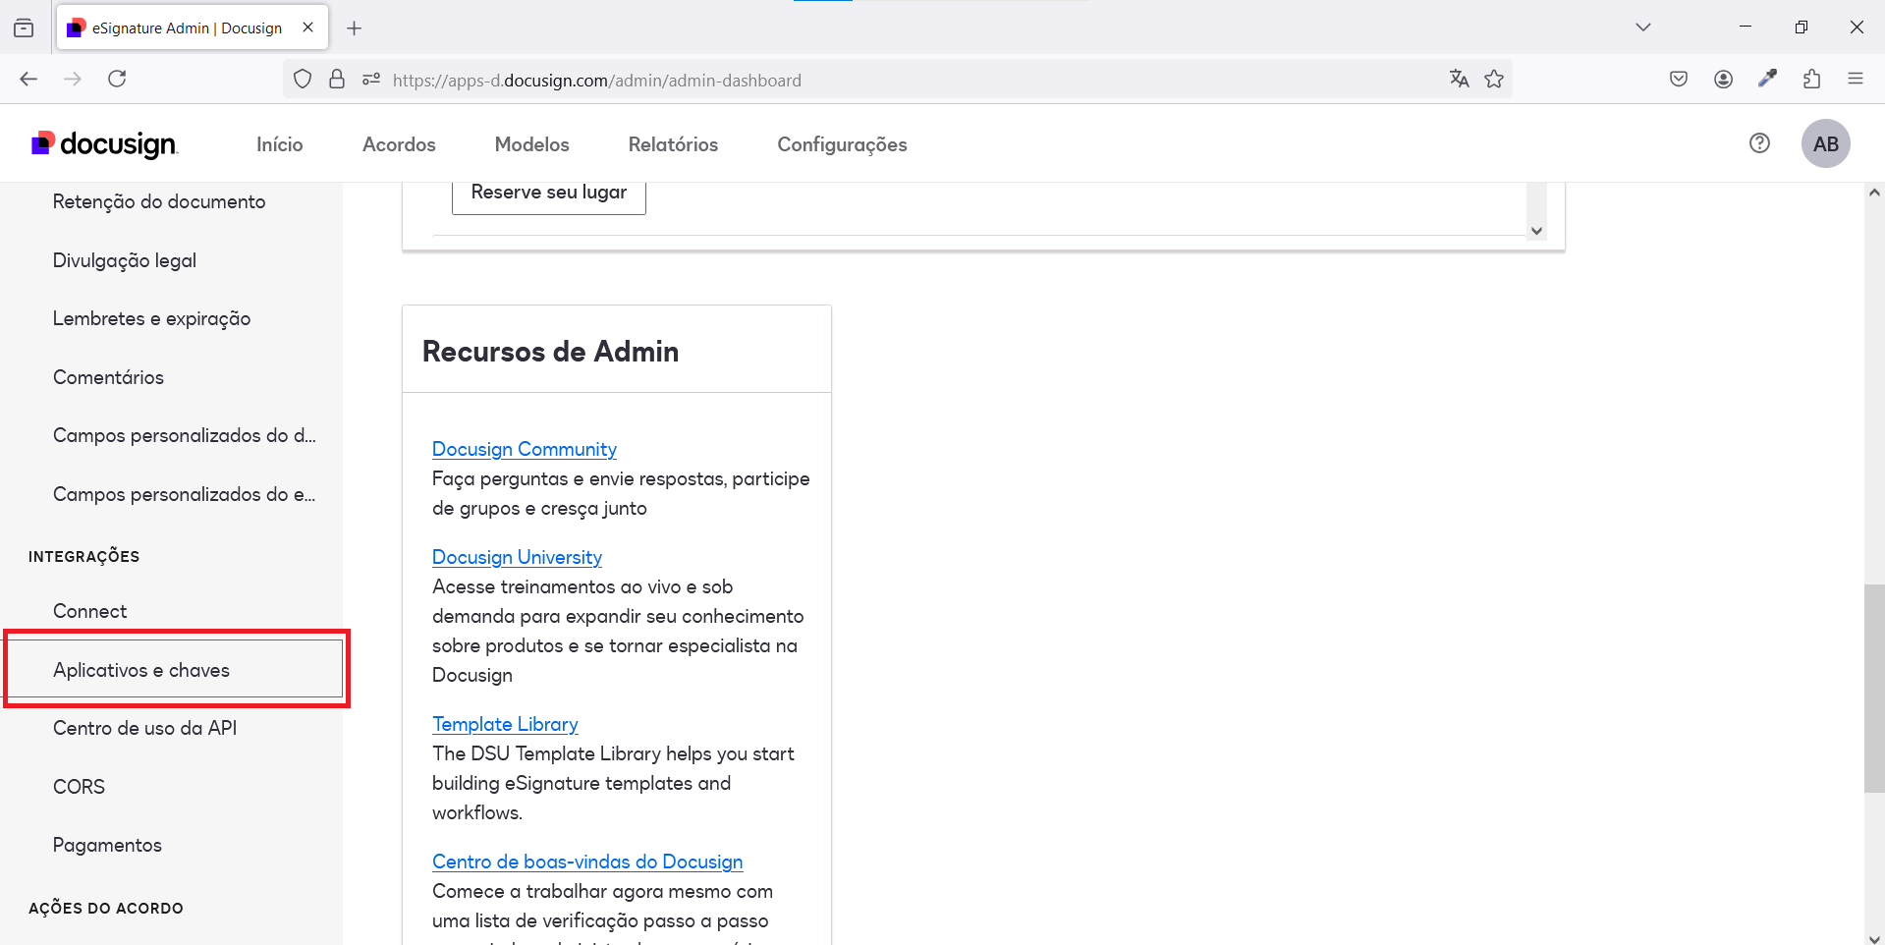This screenshot has height=945, width=1885.
Task: Click inner panel scroll down arrow
Action: coord(1536,231)
